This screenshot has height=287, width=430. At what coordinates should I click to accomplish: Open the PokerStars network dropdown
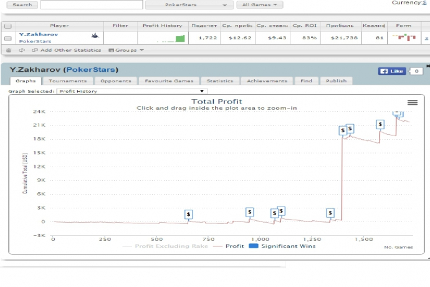pos(189,4)
